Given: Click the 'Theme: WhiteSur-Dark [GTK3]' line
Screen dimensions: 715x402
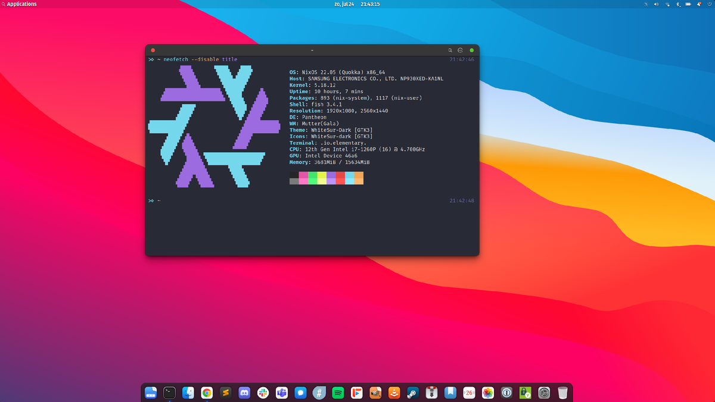Looking at the screenshot, I should (x=331, y=130).
